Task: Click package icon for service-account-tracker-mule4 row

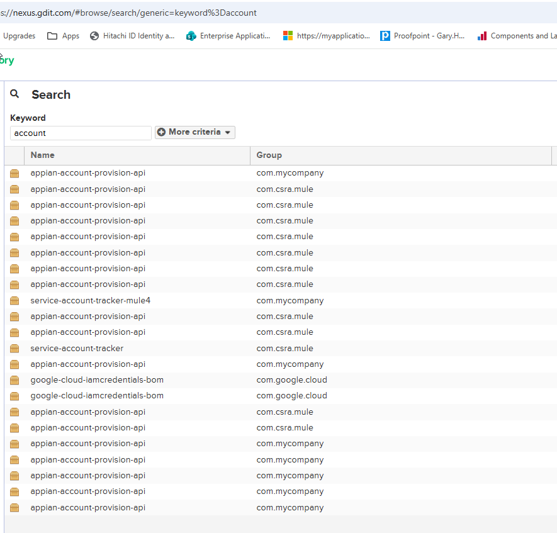Action: click(x=14, y=301)
